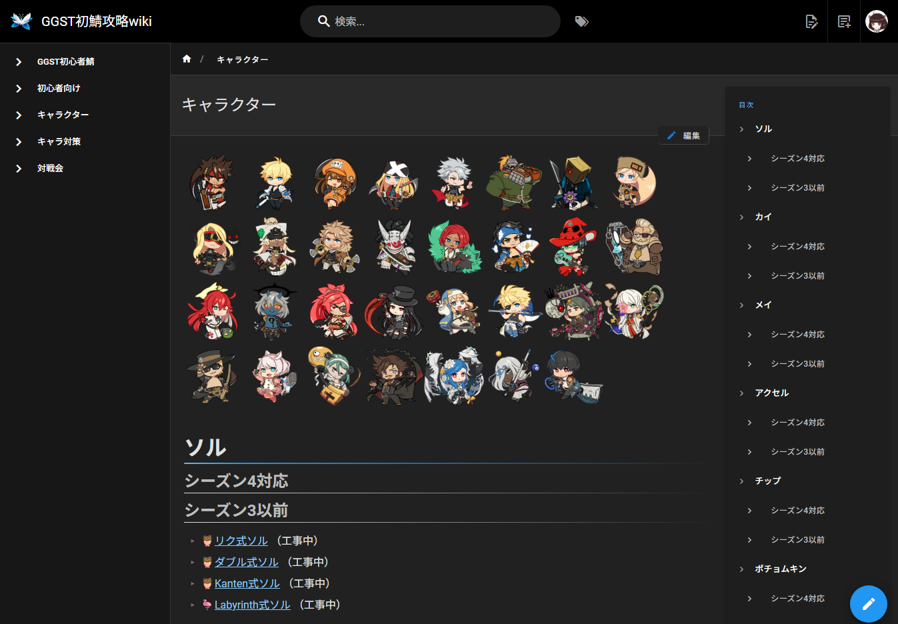Open the page actions icon in header
The width and height of the screenshot is (898, 624).
(x=811, y=21)
